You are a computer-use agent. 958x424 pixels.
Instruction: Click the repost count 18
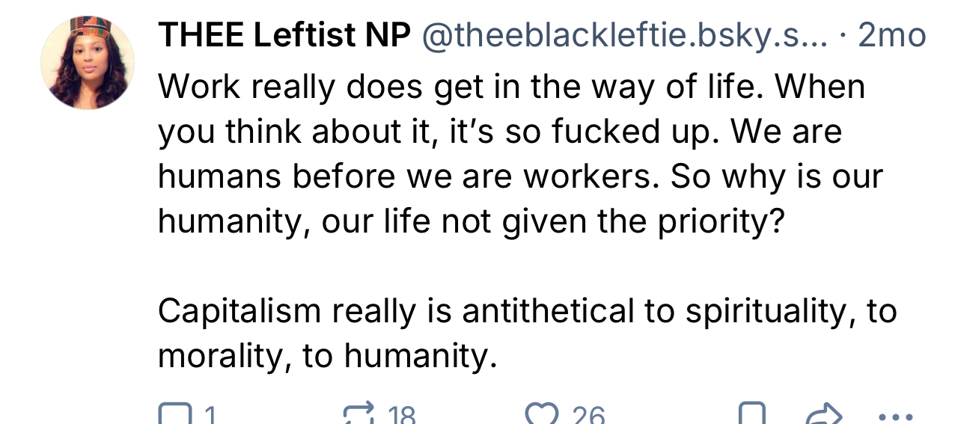tap(402, 416)
